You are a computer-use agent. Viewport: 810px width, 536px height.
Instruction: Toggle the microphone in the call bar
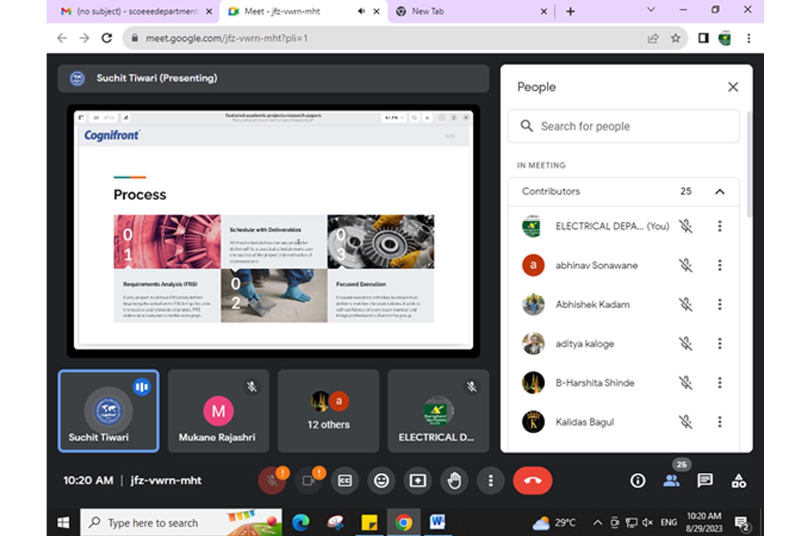pos(272,480)
